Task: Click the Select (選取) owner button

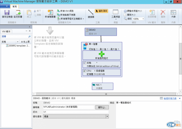Action: [102, 107]
